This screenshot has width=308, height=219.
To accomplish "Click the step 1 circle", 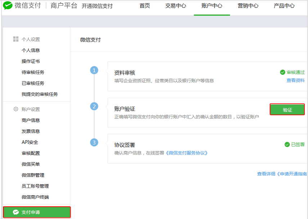I will [94, 70].
